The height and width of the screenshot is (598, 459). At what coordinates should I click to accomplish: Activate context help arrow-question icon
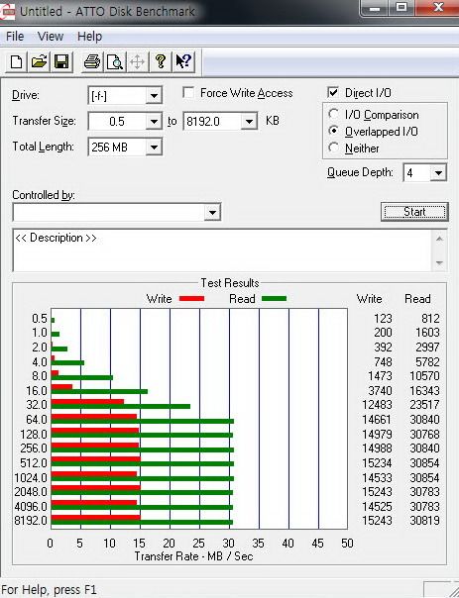pos(183,61)
